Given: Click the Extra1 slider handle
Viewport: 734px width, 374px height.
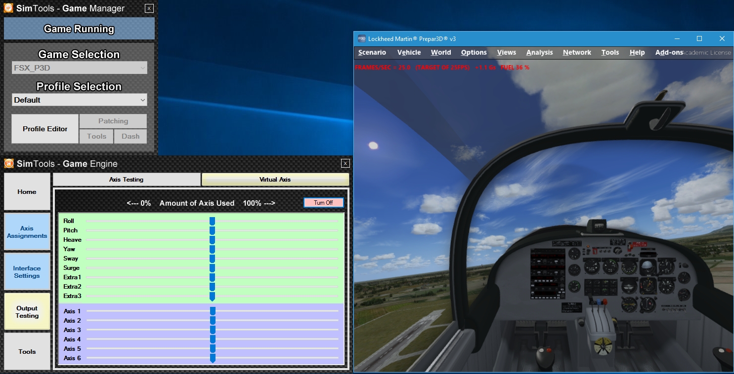Looking at the screenshot, I should tap(212, 277).
